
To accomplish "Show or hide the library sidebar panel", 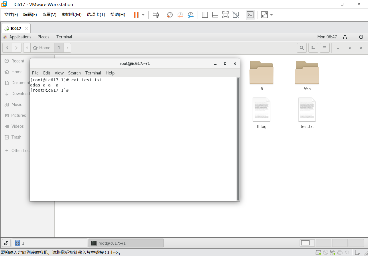I will click(205, 15).
